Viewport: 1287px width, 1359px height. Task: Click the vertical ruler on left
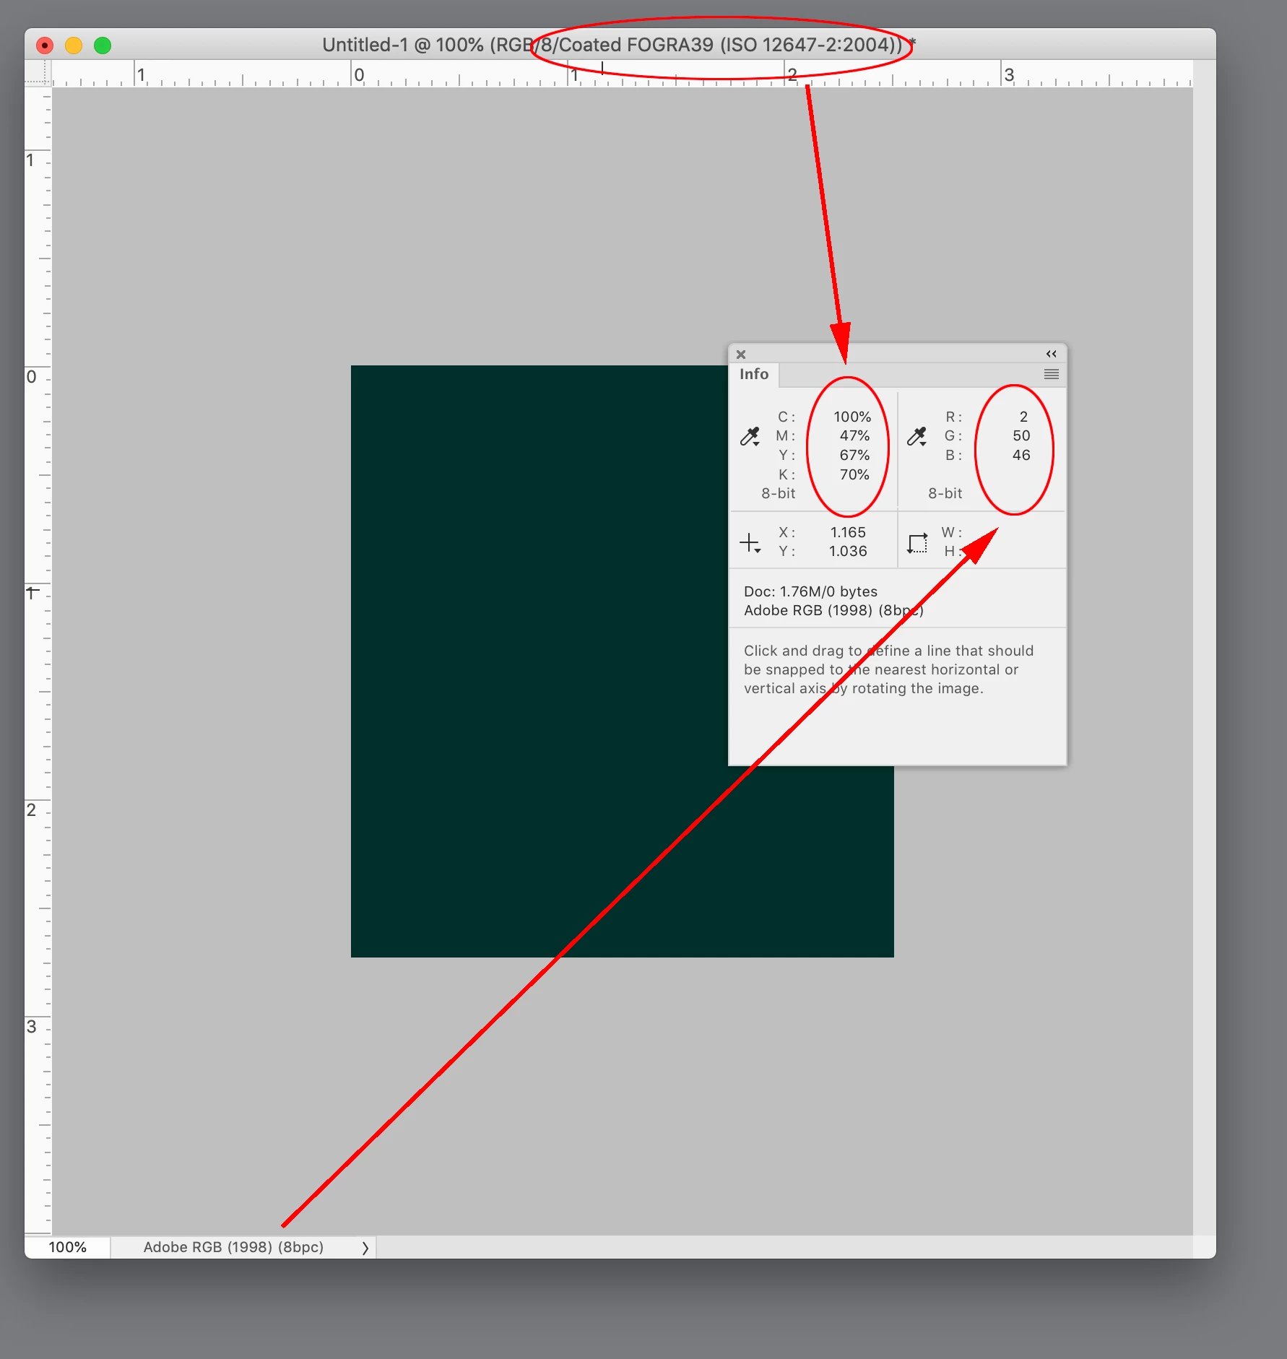pyautogui.click(x=38, y=661)
